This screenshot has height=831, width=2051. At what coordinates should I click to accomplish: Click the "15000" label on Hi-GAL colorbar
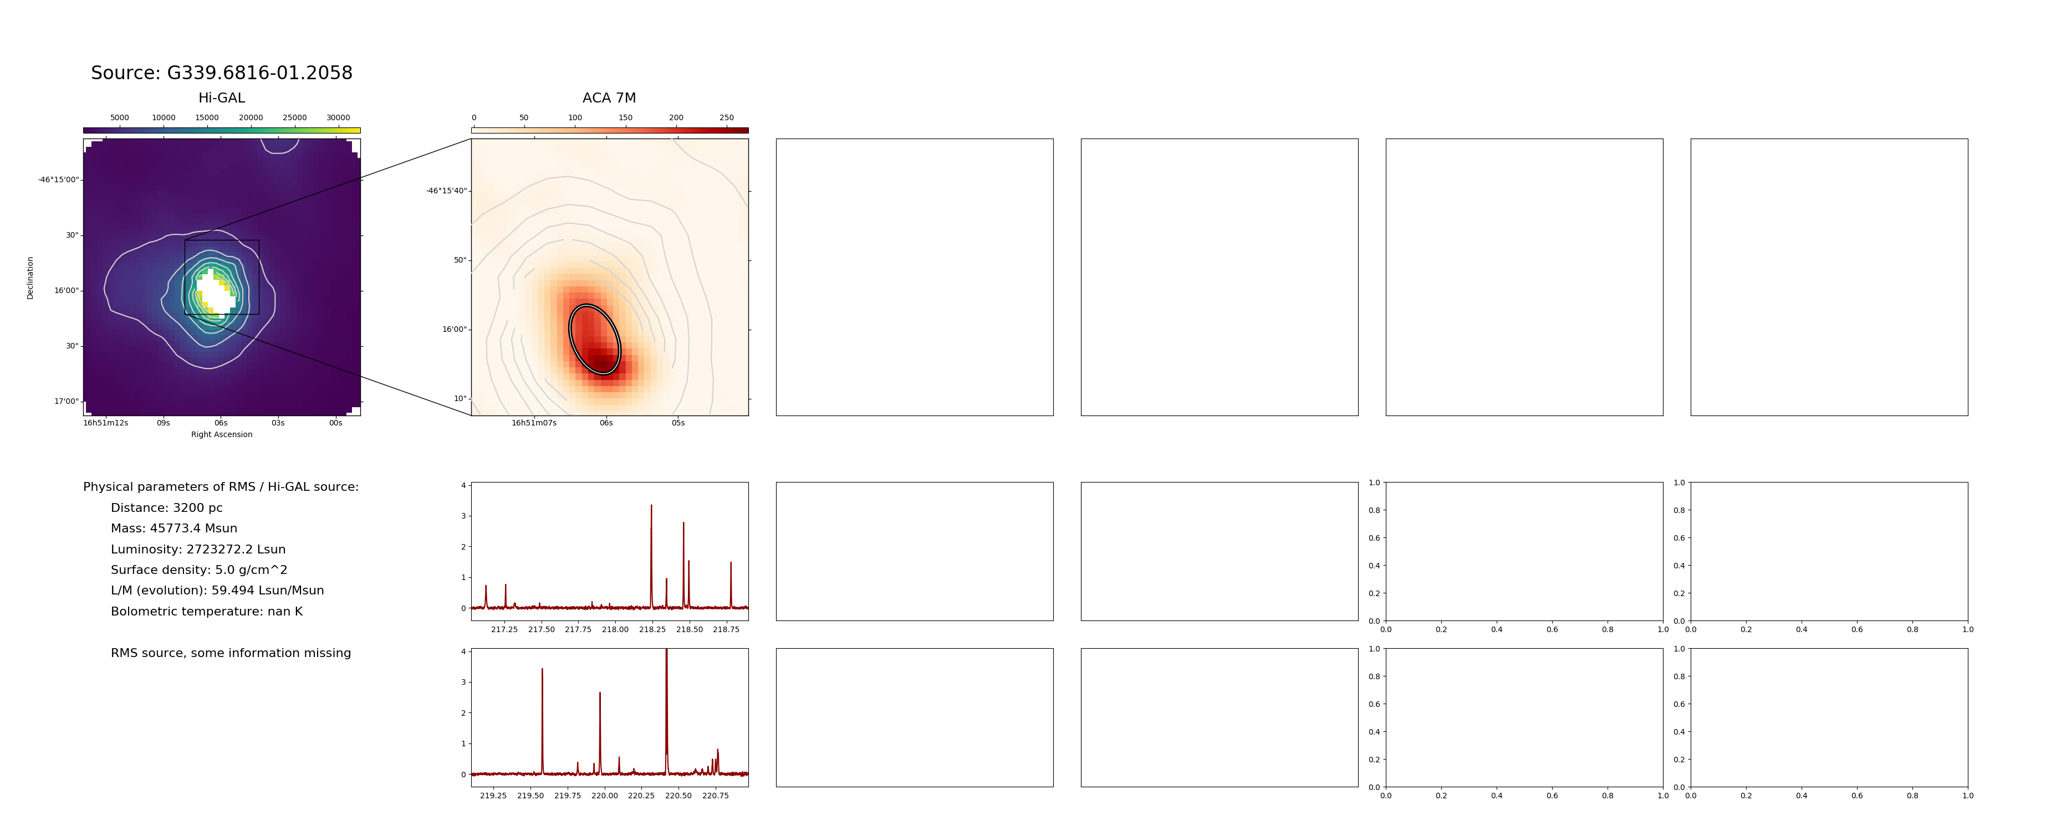[x=207, y=118]
